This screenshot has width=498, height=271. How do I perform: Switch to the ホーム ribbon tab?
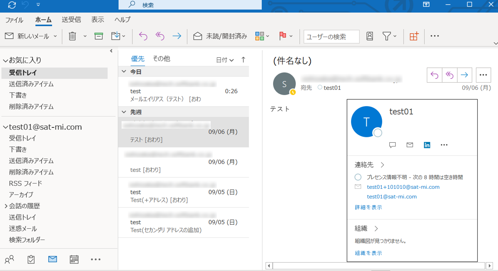[43, 20]
